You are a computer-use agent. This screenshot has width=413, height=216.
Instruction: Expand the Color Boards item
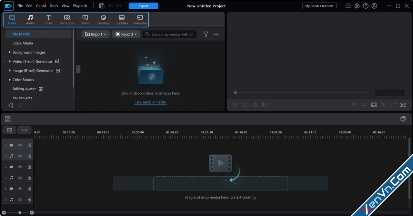[x=10, y=80]
